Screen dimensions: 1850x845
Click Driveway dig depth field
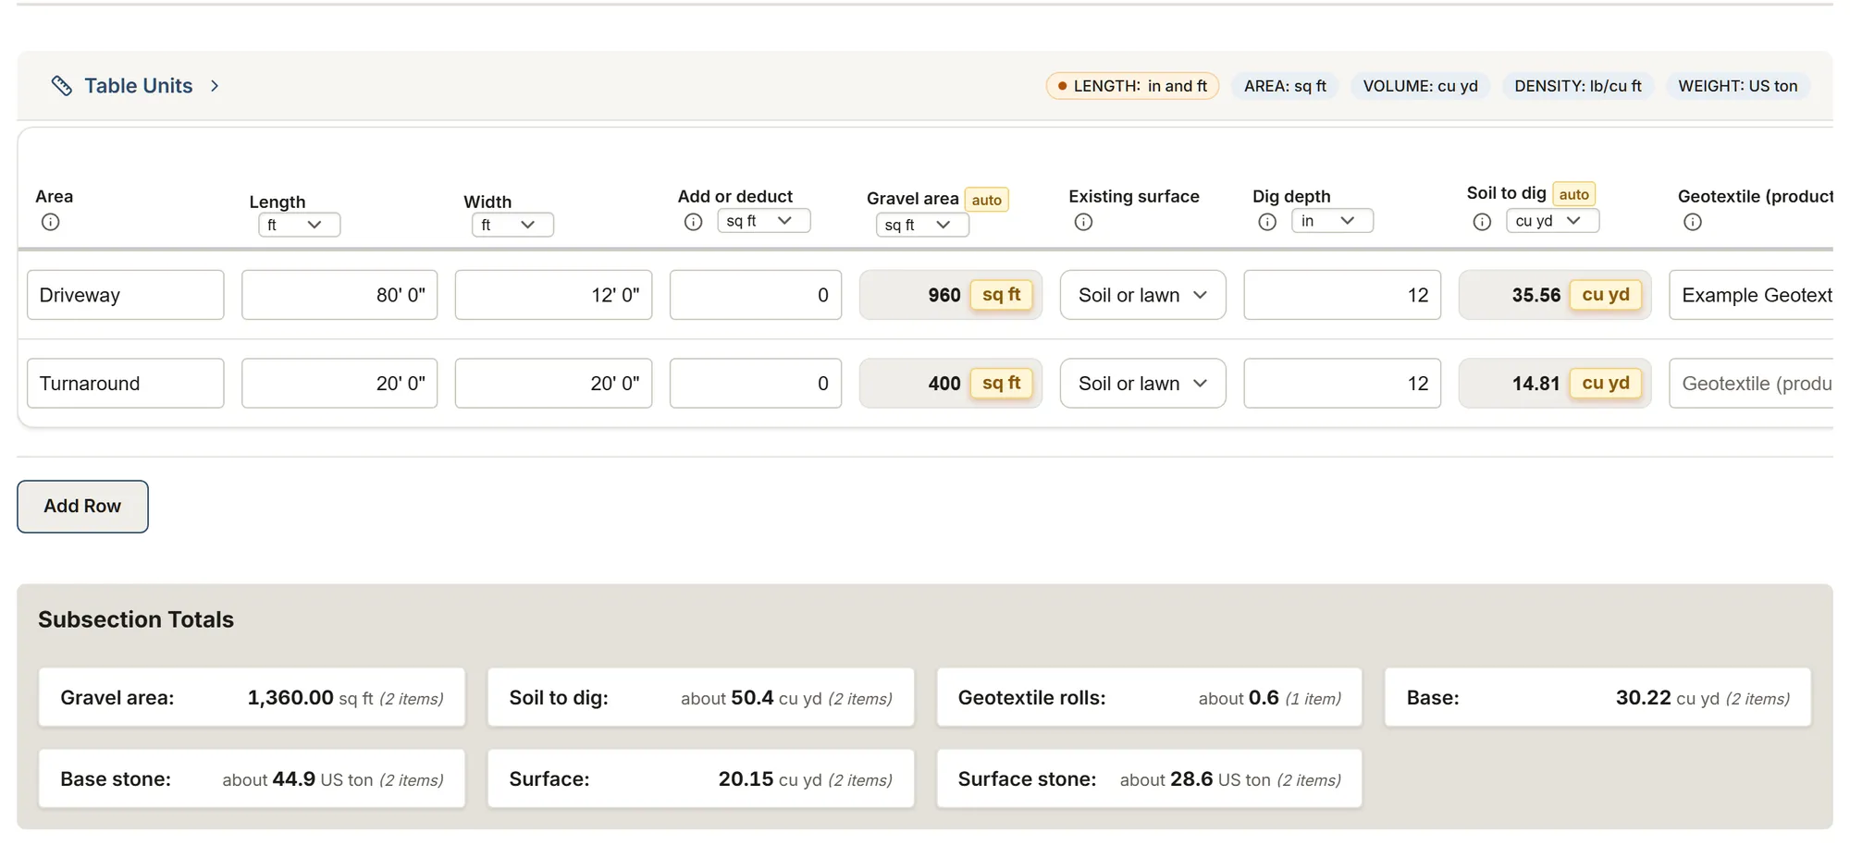point(1342,295)
